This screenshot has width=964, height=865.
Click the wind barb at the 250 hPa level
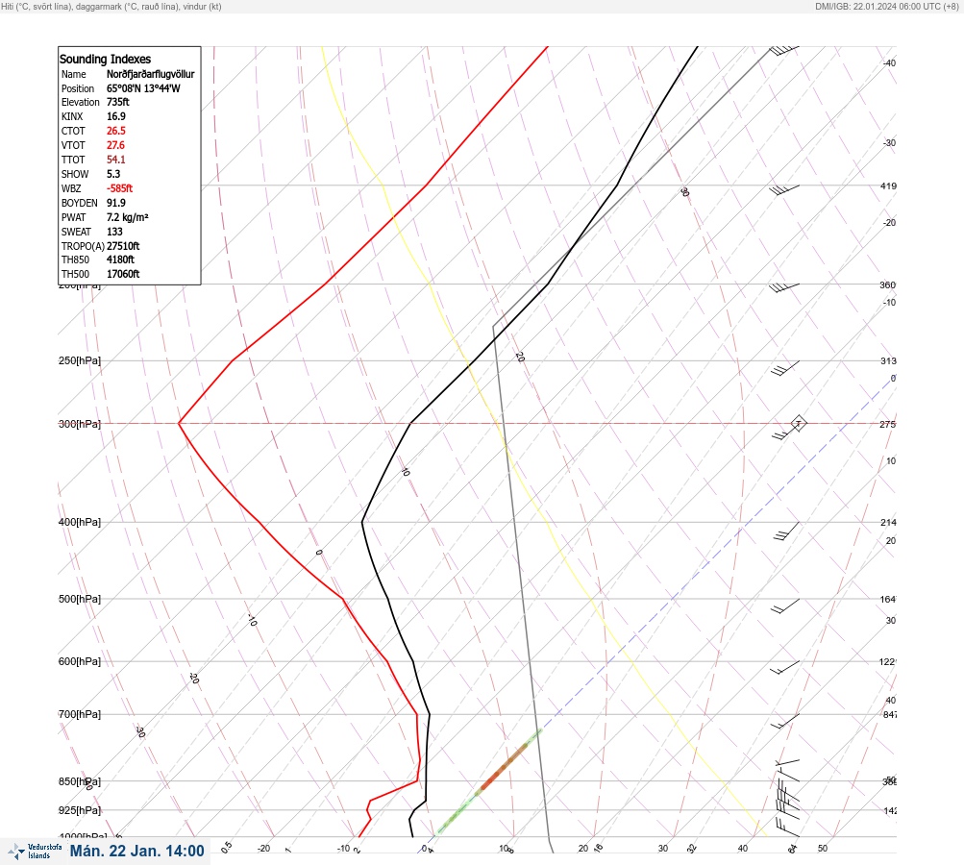pyautogui.click(x=785, y=368)
